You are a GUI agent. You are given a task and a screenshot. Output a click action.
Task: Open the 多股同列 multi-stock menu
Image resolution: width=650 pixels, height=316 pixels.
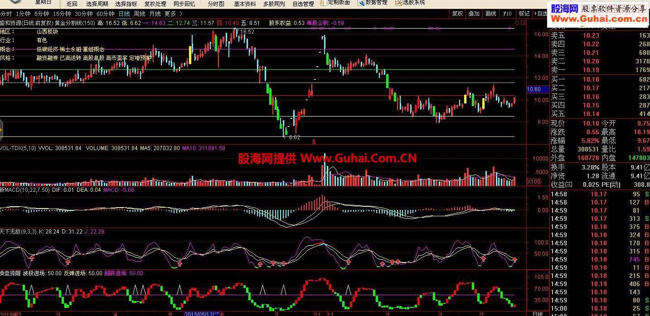pyautogui.click(x=274, y=4)
